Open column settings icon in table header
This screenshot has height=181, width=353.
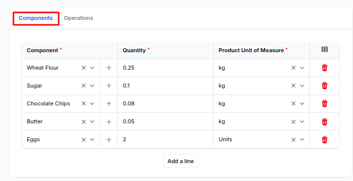click(x=324, y=49)
